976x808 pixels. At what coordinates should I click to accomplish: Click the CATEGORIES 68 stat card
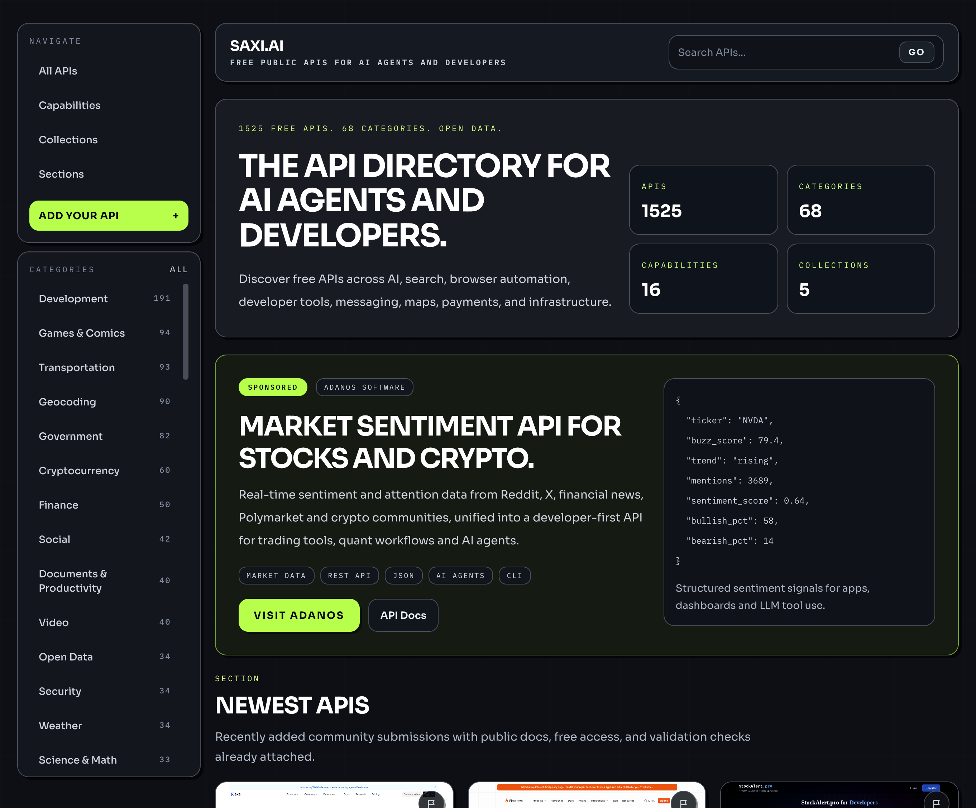pyautogui.click(x=860, y=200)
